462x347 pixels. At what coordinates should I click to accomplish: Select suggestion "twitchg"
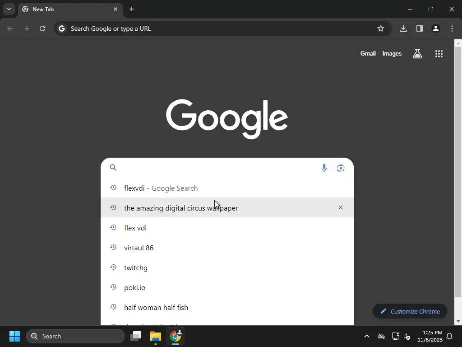(x=227, y=267)
